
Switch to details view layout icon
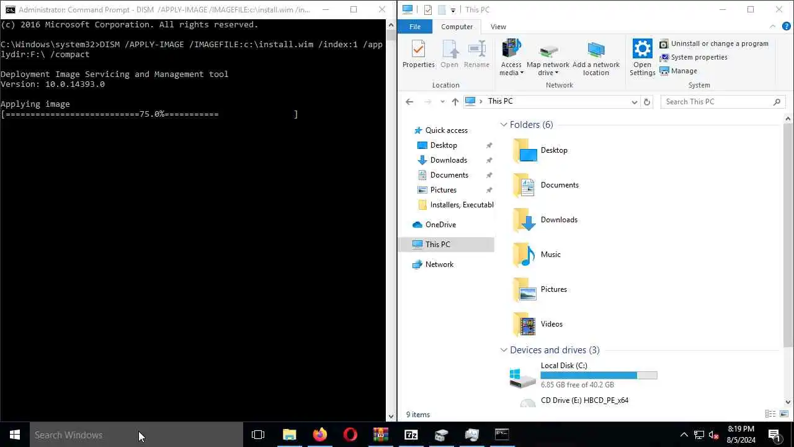(770, 414)
